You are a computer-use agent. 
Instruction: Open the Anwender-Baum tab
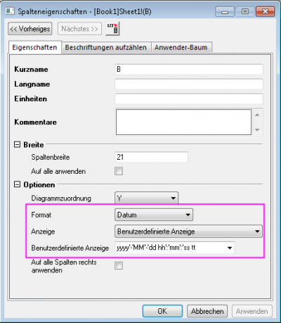pos(181,47)
